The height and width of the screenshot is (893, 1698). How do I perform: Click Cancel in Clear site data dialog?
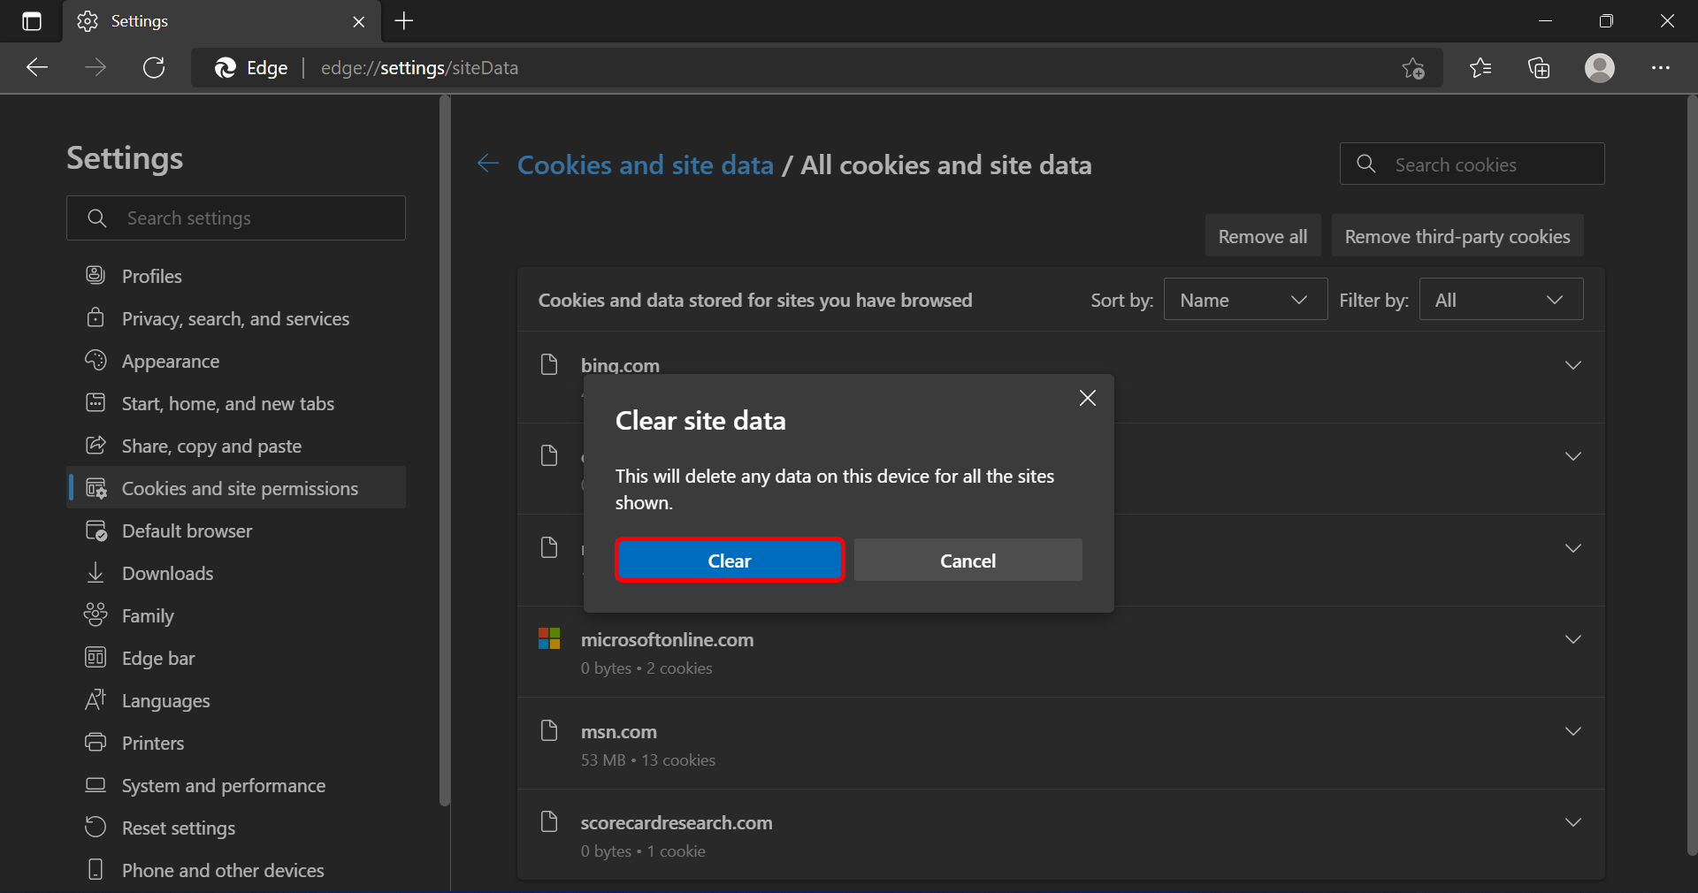tap(968, 561)
